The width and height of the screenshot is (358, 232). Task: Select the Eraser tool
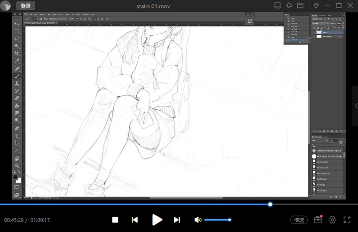pos(17,98)
